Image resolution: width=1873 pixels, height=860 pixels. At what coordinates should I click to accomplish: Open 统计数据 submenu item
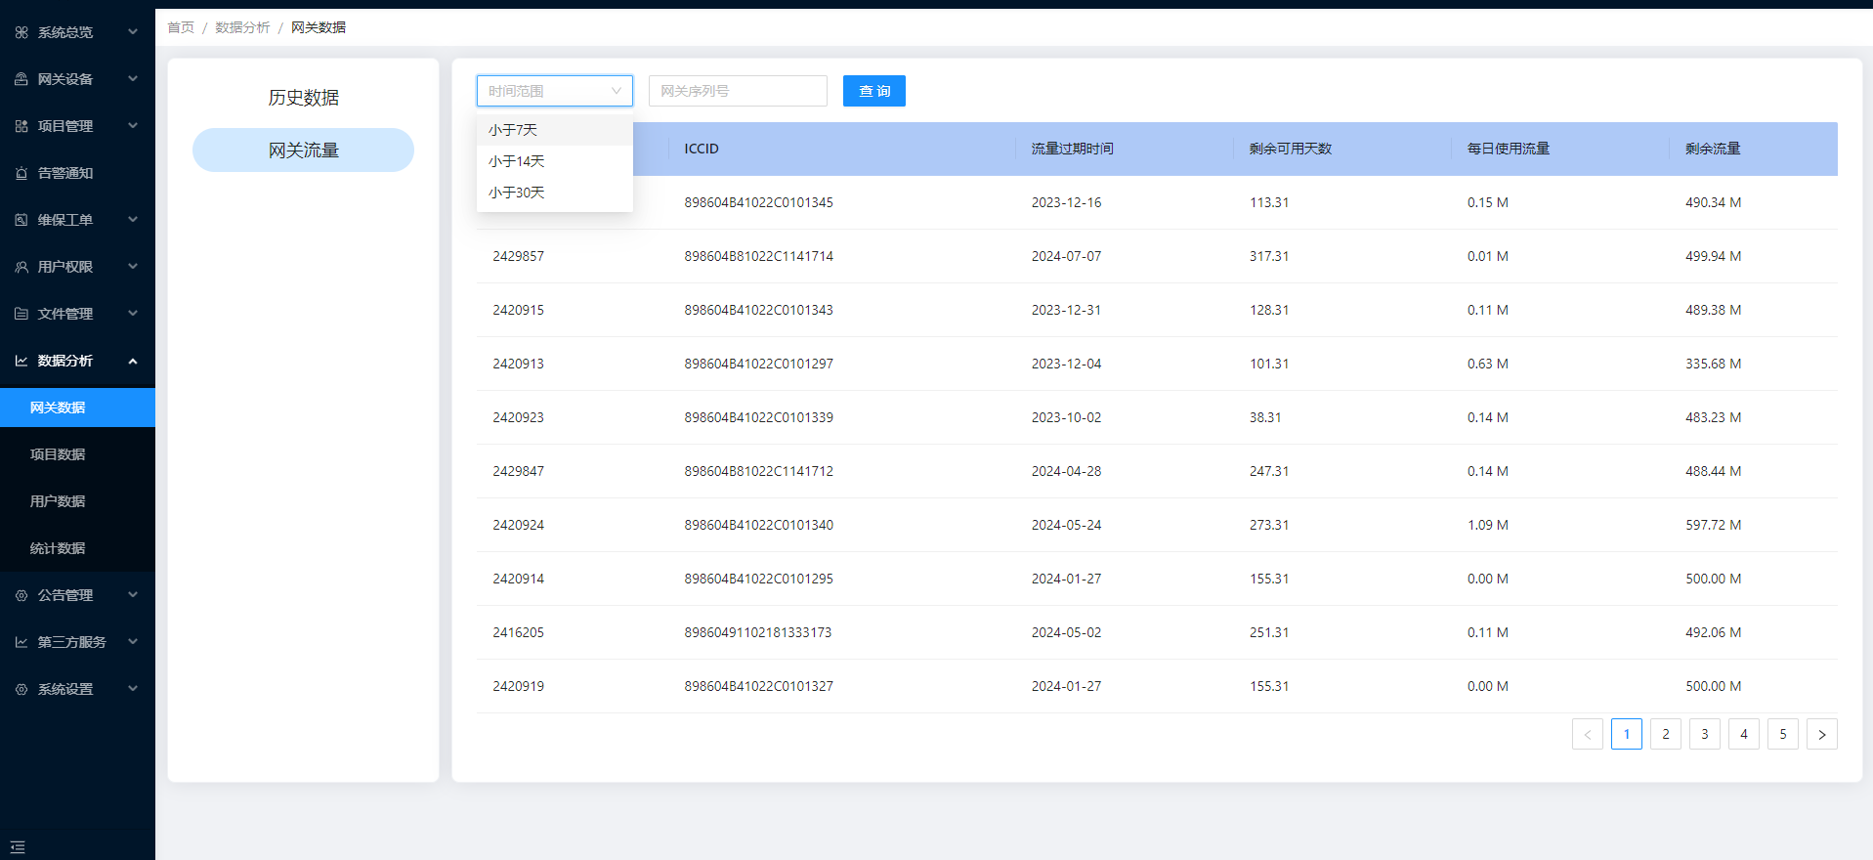pyautogui.click(x=77, y=548)
